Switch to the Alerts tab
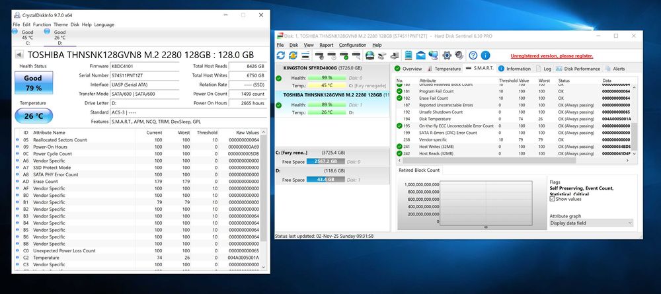This screenshot has height=294, width=661. coord(615,69)
